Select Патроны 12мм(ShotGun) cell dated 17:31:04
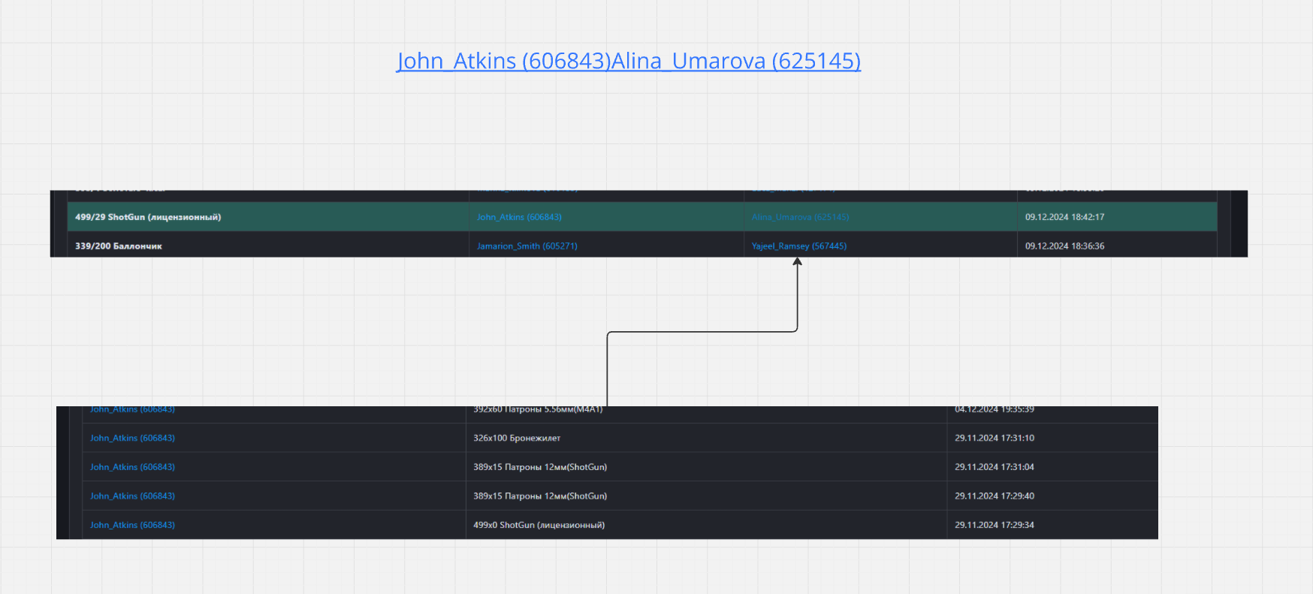Screen dimensions: 1313x594 [539, 467]
